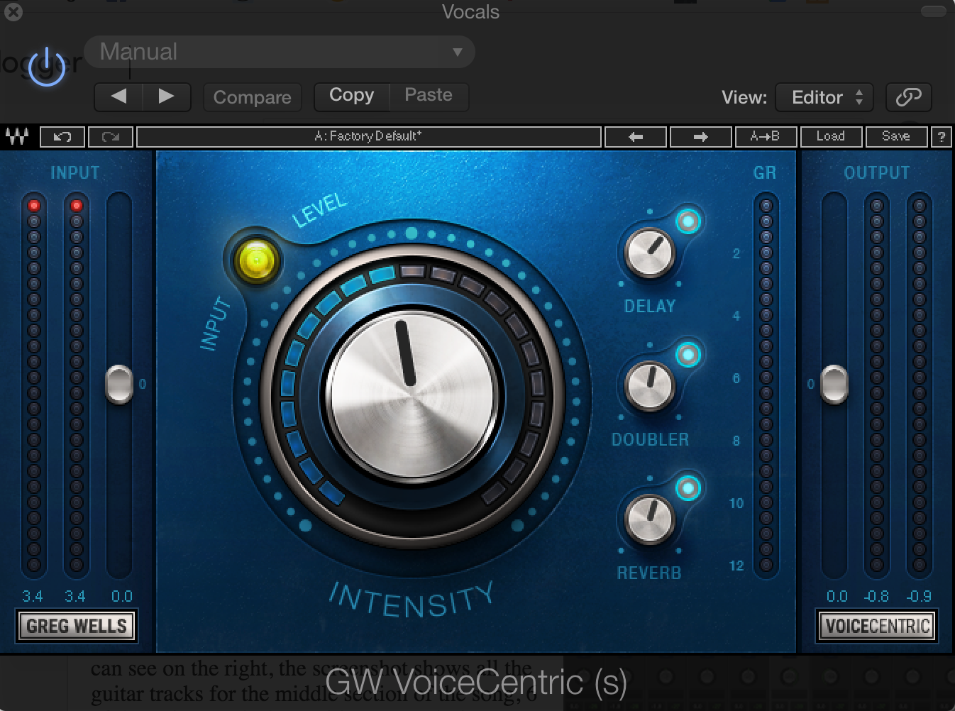Screen dimensions: 955x711
Task: Go to next preset with right arrow
Action: tap(167, 97)
